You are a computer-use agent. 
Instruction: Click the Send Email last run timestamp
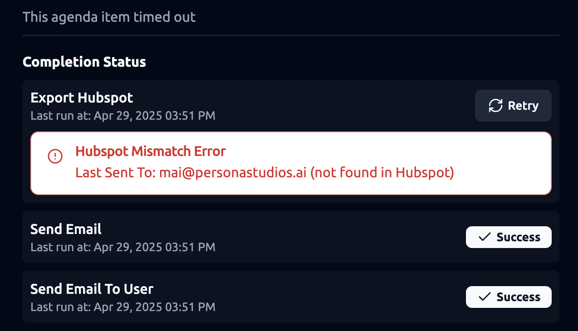pyautogui.click(x=123, y=247)
